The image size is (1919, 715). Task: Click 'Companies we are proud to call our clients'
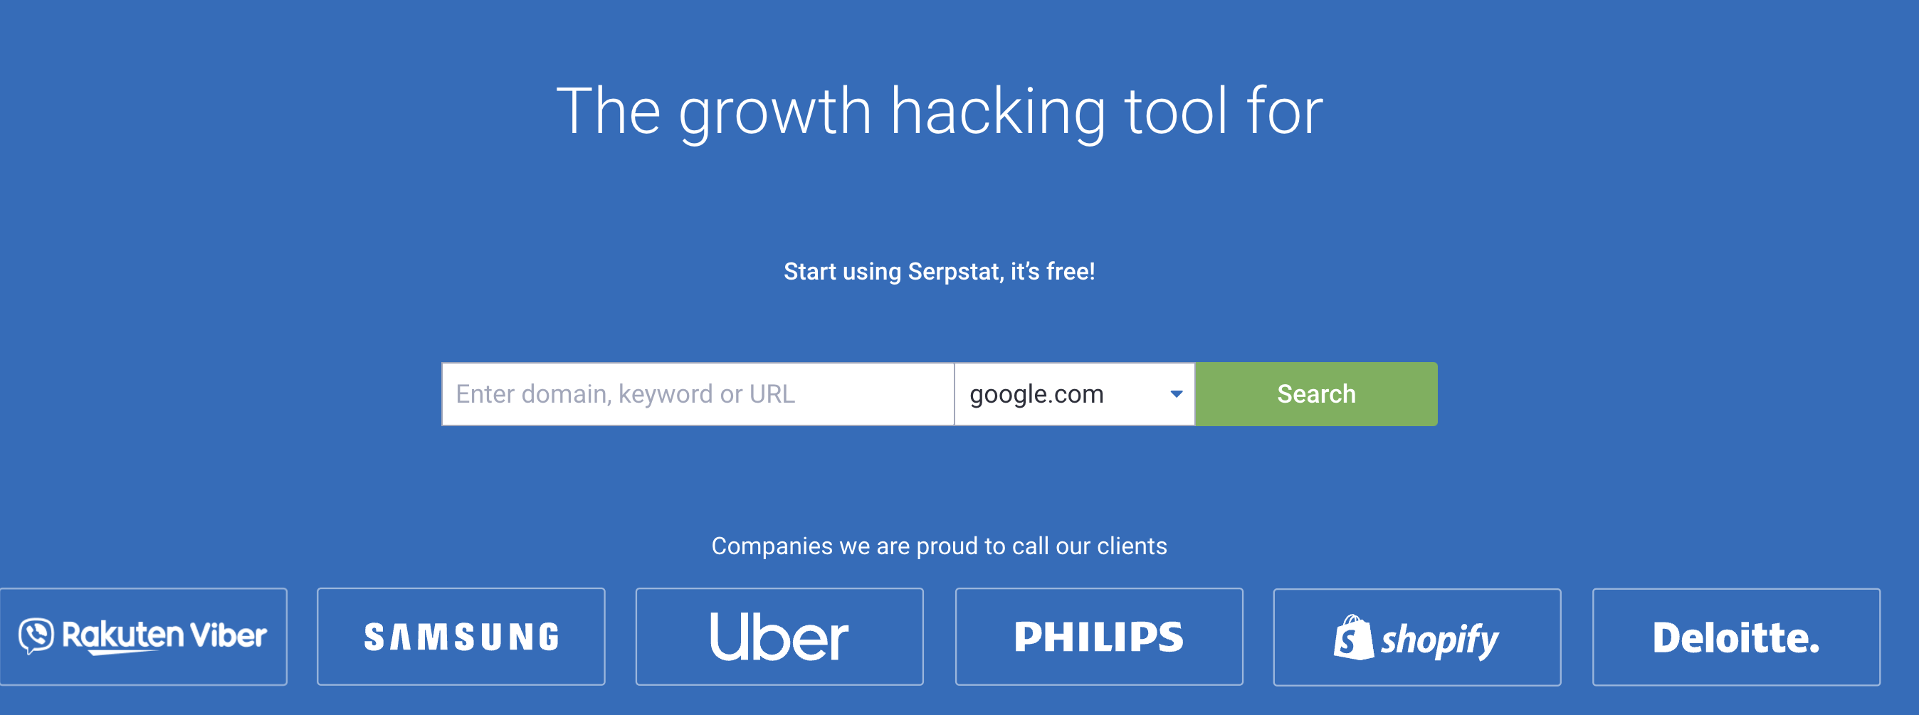coord(940,546)
